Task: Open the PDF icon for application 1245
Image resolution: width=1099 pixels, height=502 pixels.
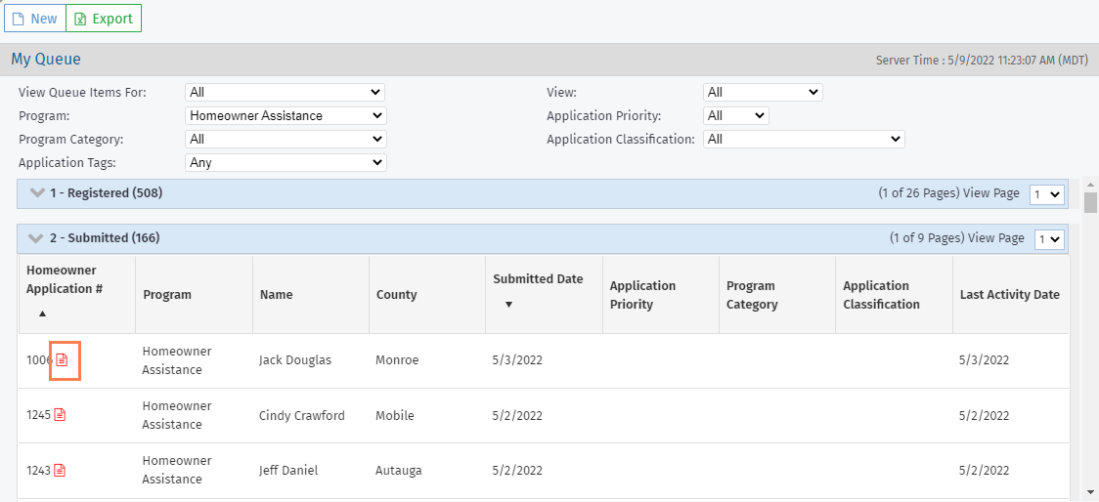Action: point(60,415)
